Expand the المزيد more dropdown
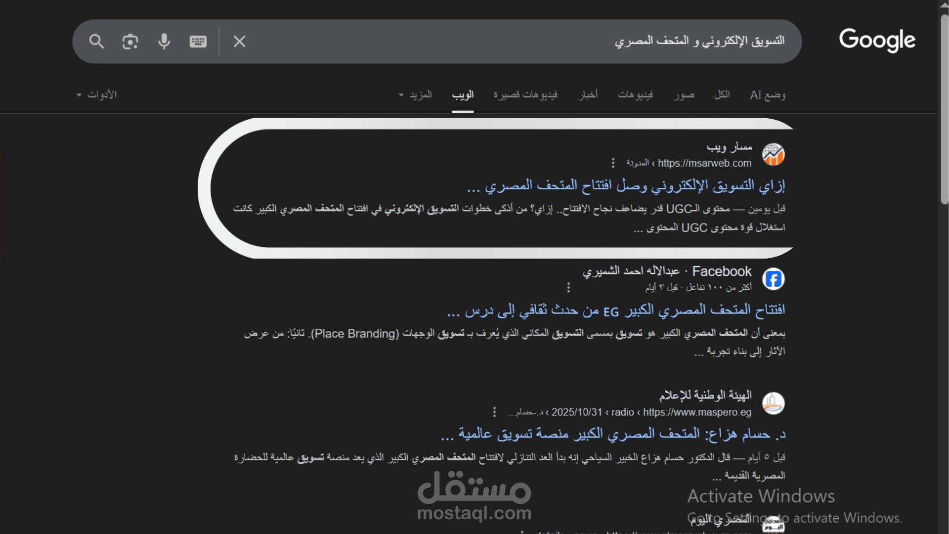This screenshot has width=949, height=534. coord(415,94)
